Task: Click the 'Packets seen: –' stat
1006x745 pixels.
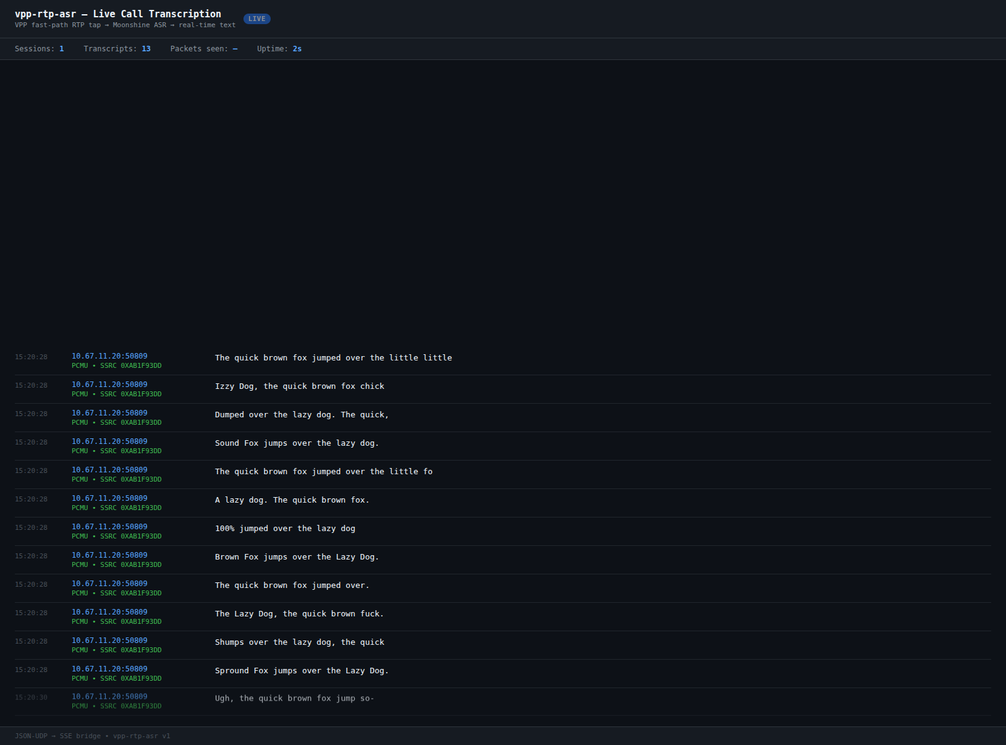Action: (x=204, y=49)
